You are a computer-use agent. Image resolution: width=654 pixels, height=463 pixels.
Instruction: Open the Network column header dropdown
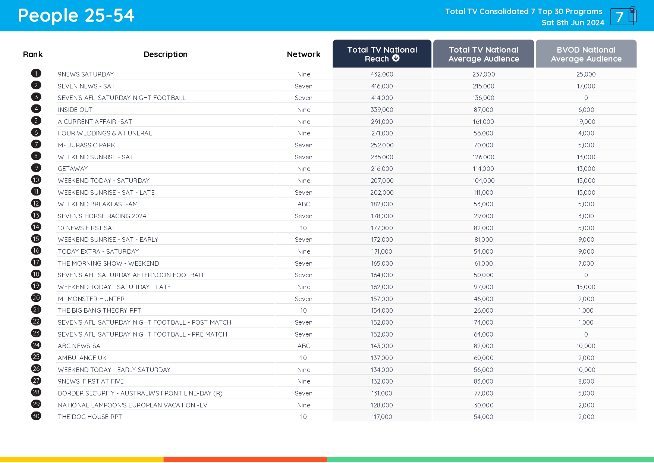304,54
